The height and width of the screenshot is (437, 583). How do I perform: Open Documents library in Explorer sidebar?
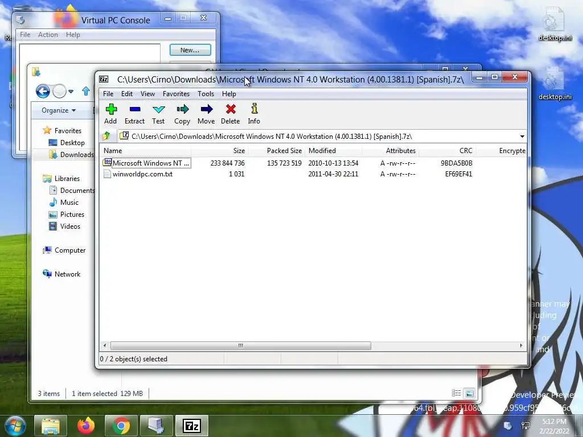72,190
